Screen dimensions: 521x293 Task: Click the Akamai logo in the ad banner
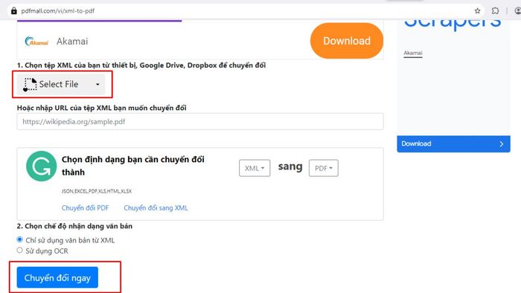(x=36, y=42)
